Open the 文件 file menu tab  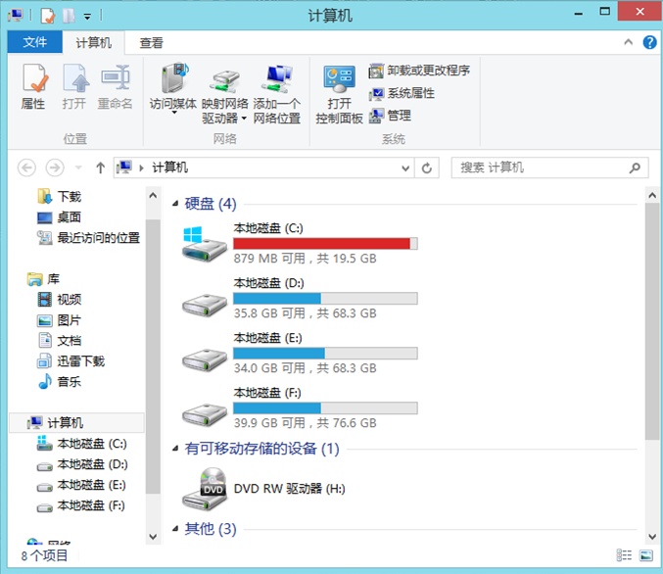coord(34,42)
